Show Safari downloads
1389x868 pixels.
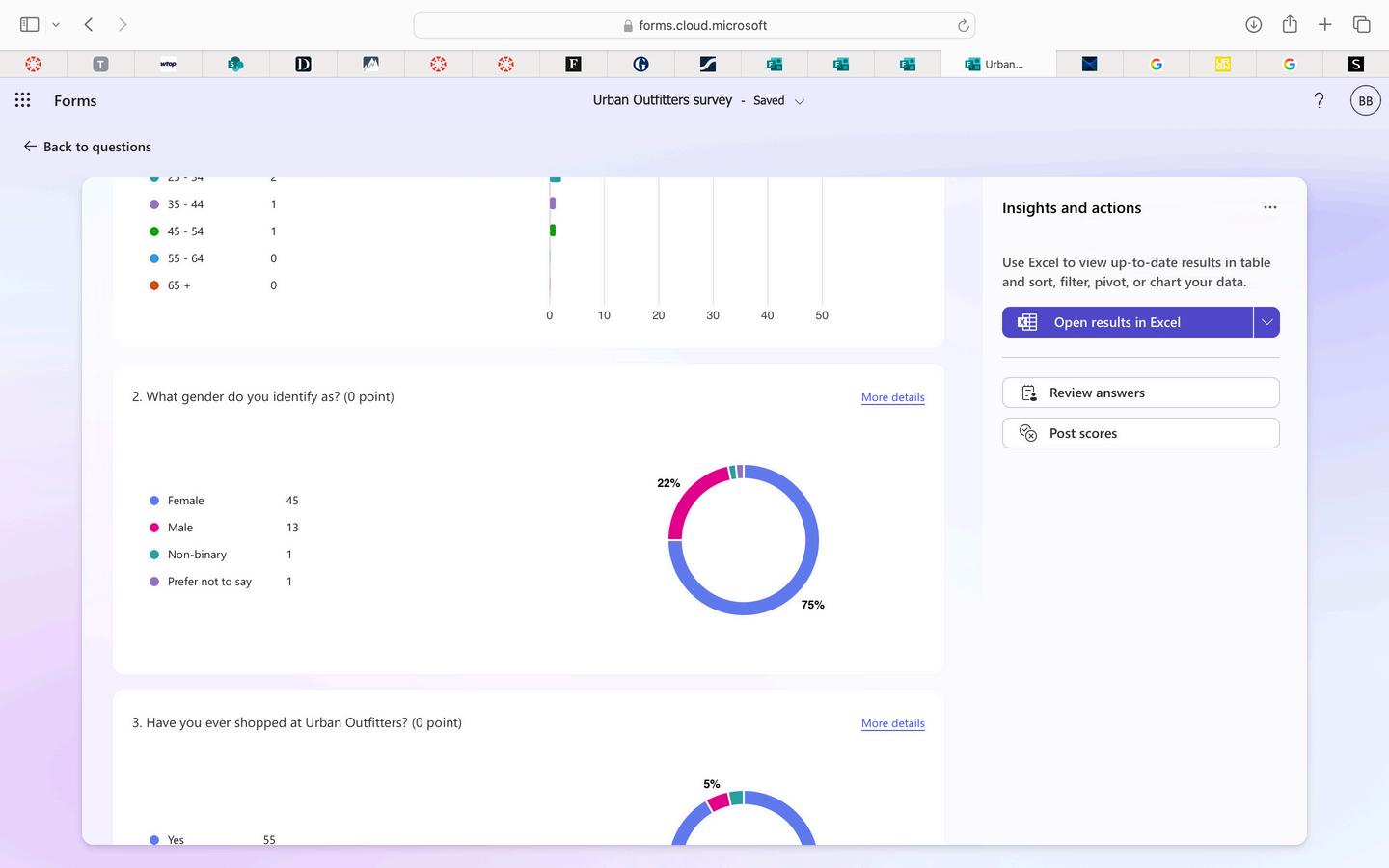[x=1254, y=24]
